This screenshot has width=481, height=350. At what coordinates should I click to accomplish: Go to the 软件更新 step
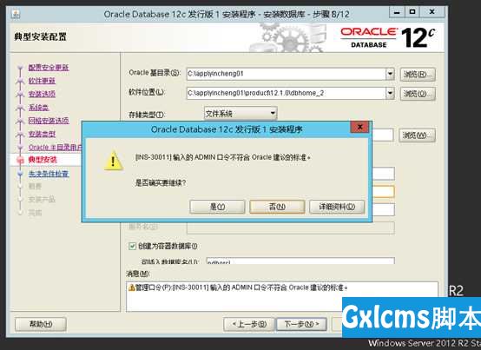point(42,81)
